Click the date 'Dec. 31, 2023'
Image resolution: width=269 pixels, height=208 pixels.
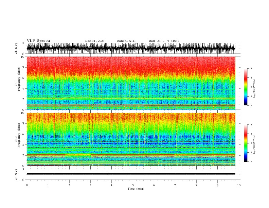[x=95, y=41]
